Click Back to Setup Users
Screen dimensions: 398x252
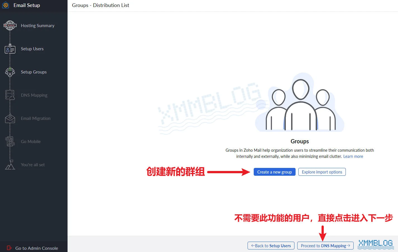[271, 246]
